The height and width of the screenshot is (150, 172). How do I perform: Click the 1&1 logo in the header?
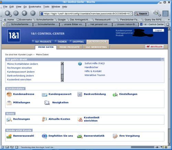[14, 36]
